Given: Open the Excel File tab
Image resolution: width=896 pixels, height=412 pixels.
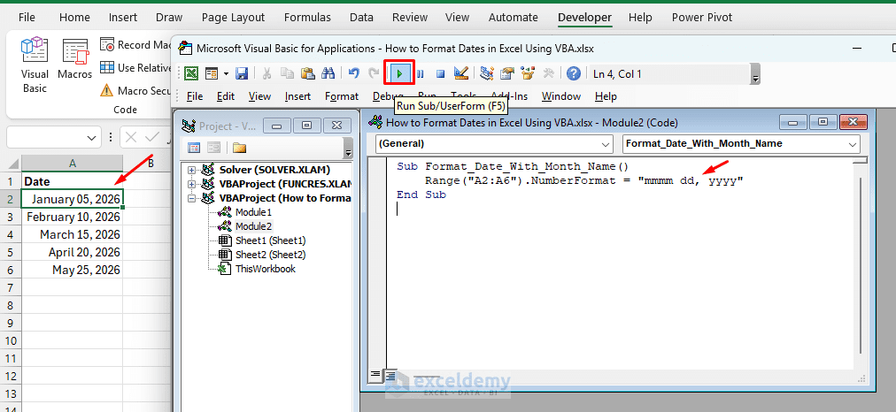Looking at the screenshot, I should 27,18.
